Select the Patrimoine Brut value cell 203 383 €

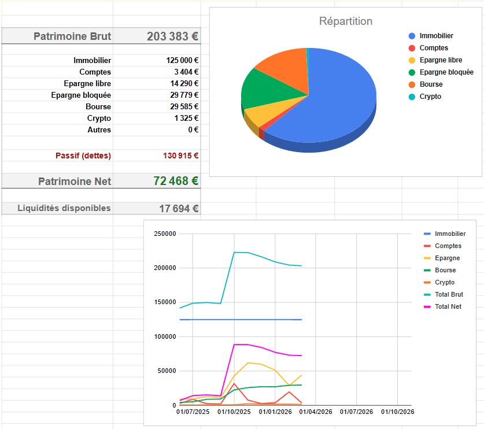(172, 36)
